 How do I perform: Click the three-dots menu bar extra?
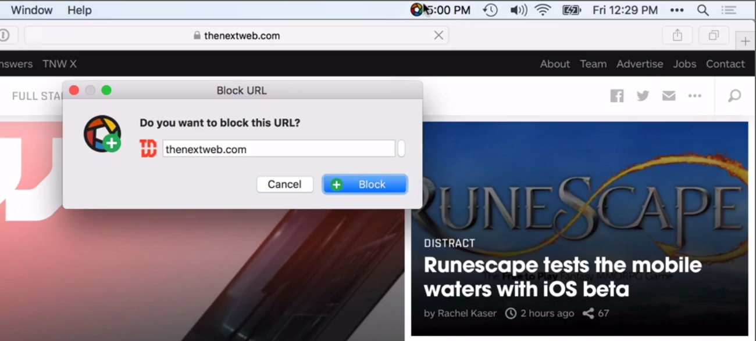point(677,10)
